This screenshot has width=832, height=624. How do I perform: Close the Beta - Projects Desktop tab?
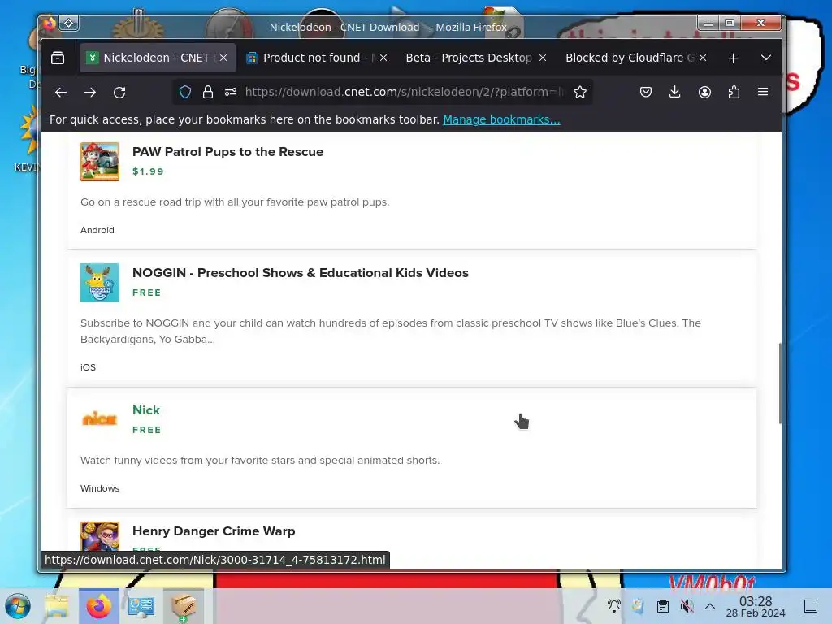(x=543, y=58)
